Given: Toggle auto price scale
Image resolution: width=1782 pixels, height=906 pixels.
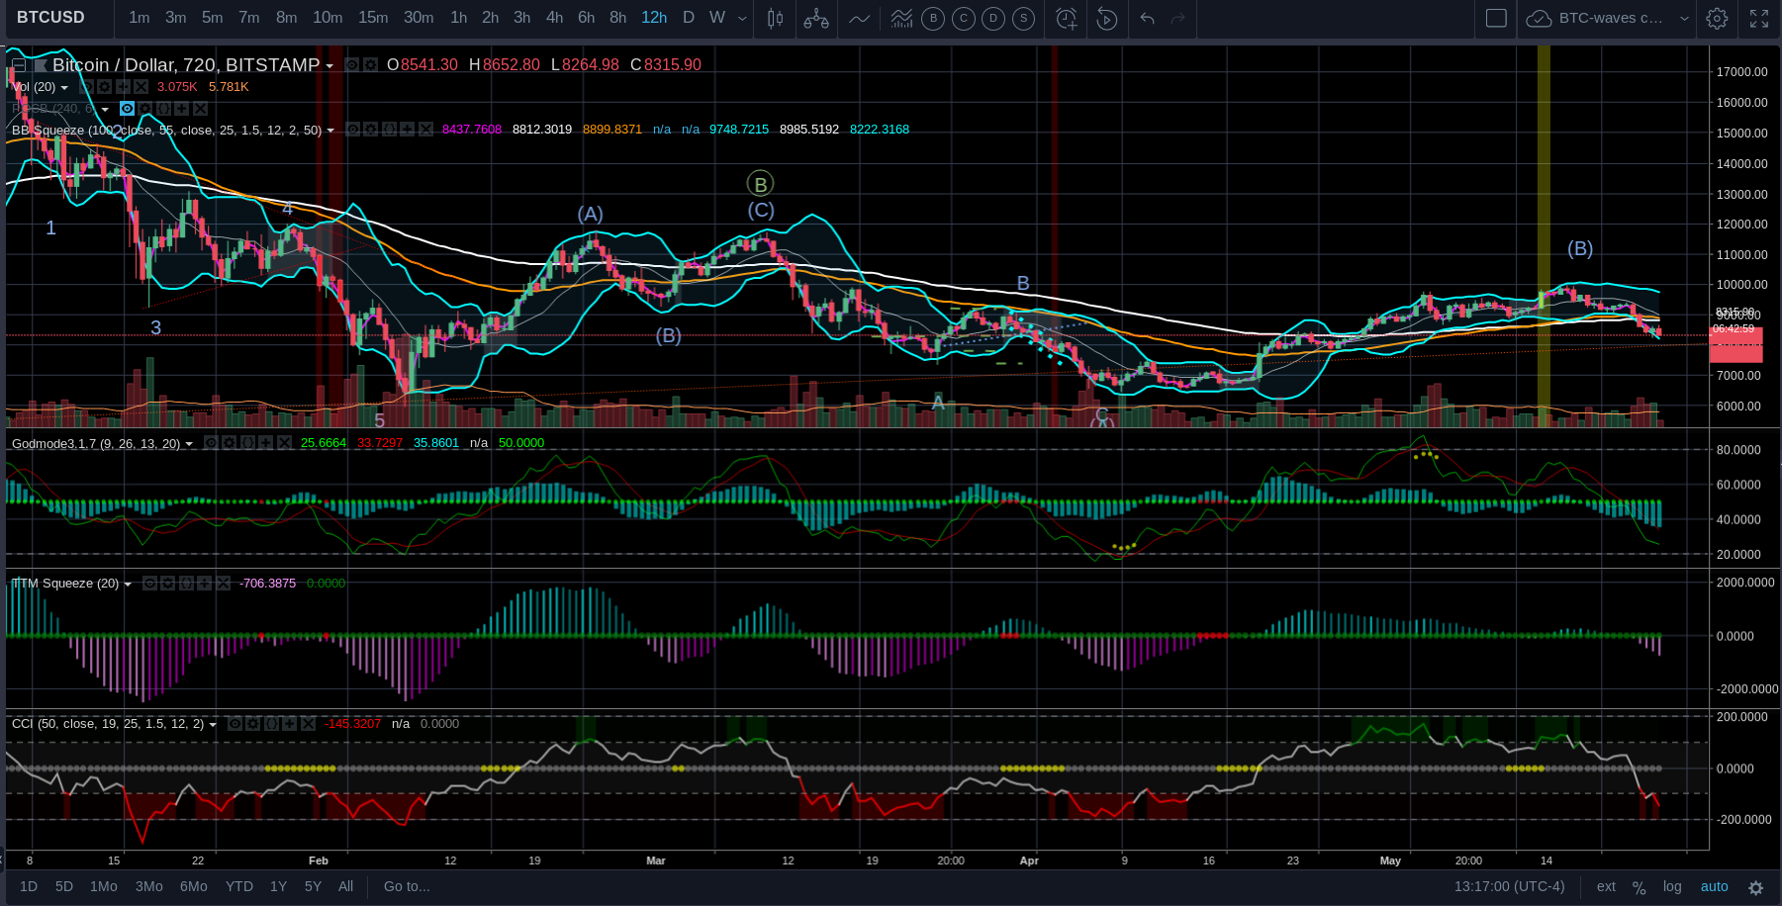Looking at the screenshot, I should (x=1715, y=886).
